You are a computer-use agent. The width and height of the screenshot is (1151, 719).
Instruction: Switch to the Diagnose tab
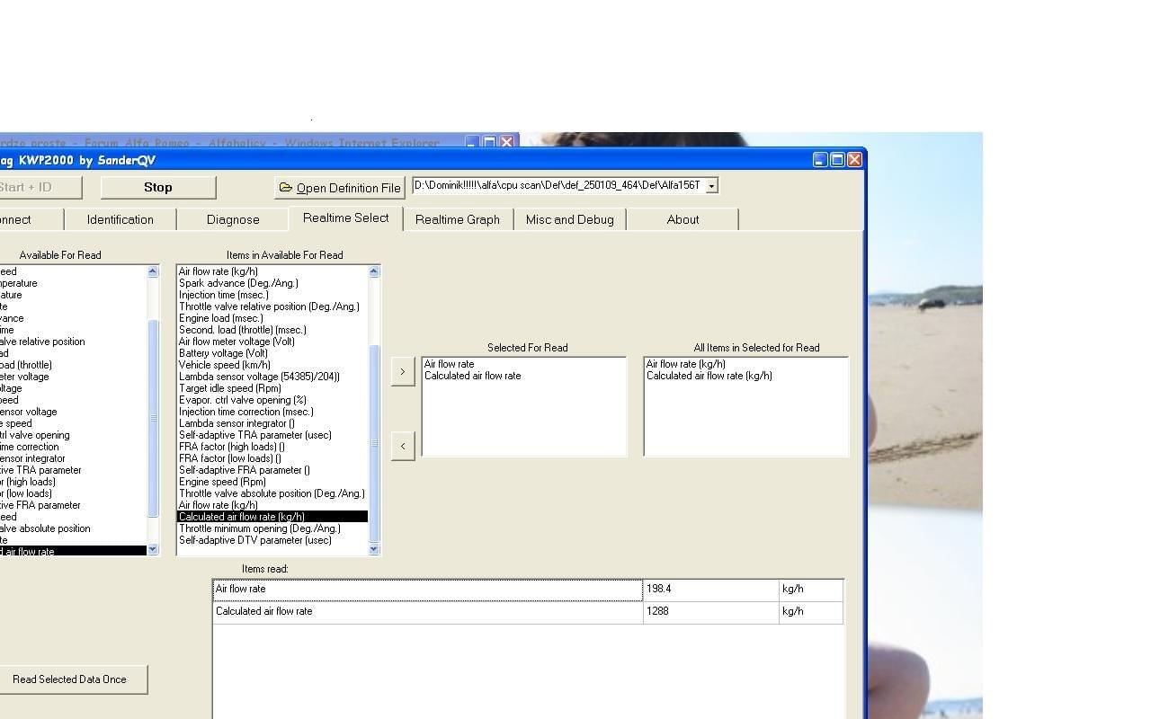pyautogui.click(x=233, y=219)
